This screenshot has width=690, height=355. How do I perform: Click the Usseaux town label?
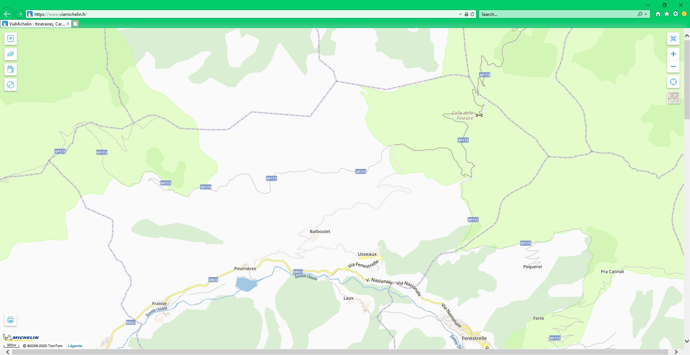367,254
